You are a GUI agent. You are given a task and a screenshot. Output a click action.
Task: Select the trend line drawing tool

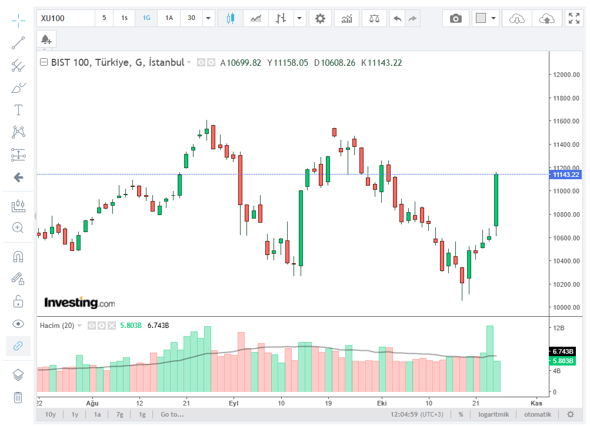[x=18, y=43]
